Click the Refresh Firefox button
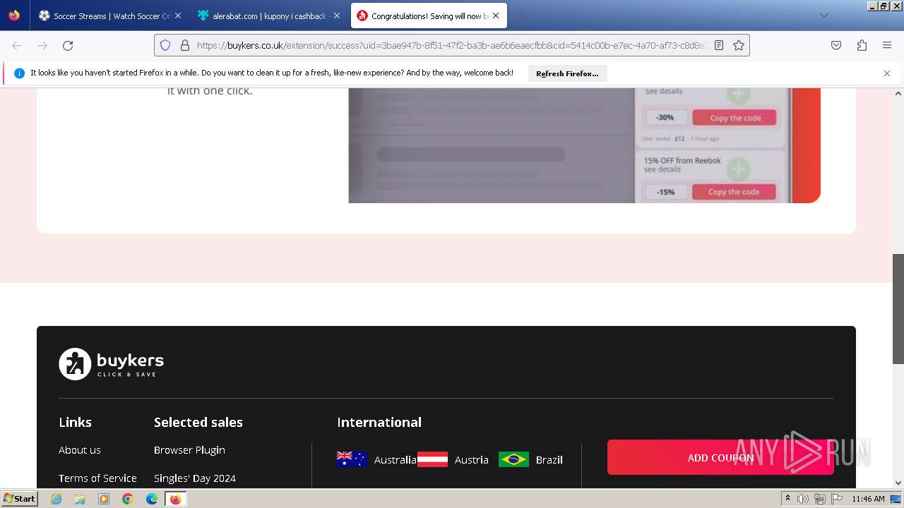The image size is (904, 508). (x=567, y=73)
